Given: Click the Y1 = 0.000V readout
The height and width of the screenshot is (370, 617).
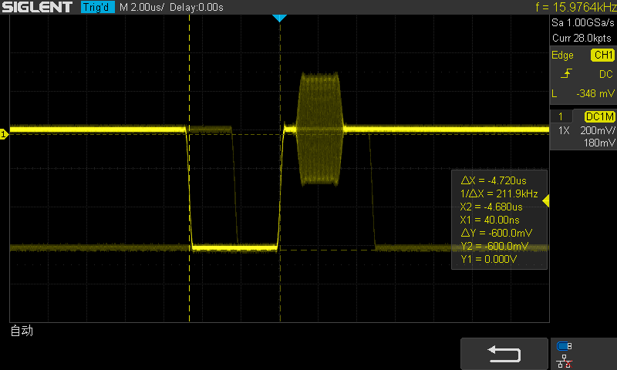Looking at the screenshot, I should click(x=488, y=259).
